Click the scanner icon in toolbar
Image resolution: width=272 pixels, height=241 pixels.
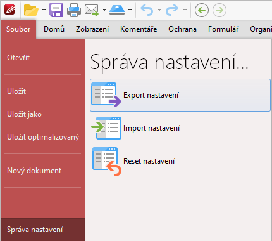[x=117, y=10]
